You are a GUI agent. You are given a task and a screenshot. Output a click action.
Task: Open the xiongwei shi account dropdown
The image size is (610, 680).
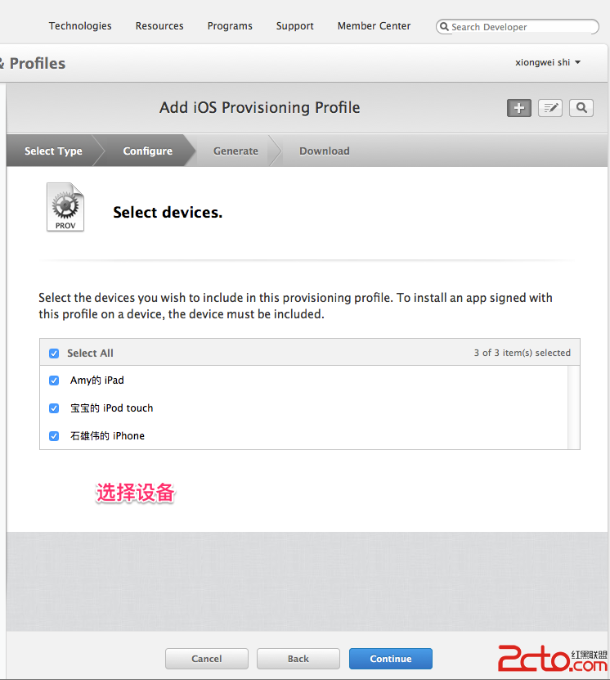pos(548,62)
